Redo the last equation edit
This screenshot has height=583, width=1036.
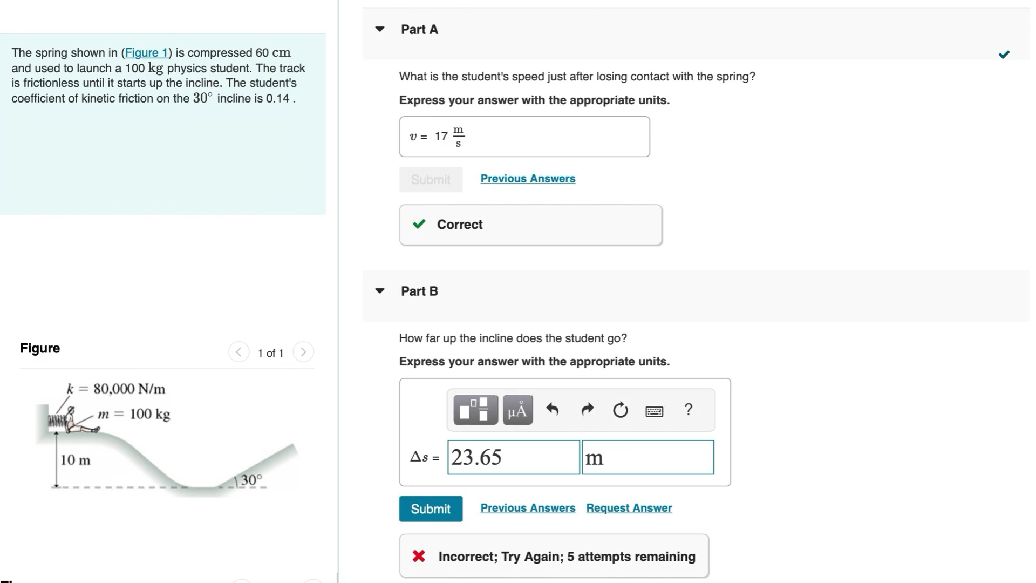(x=587, y=409)
